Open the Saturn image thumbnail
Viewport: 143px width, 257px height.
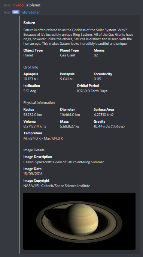pyautogui.click(x=79, y=221)
